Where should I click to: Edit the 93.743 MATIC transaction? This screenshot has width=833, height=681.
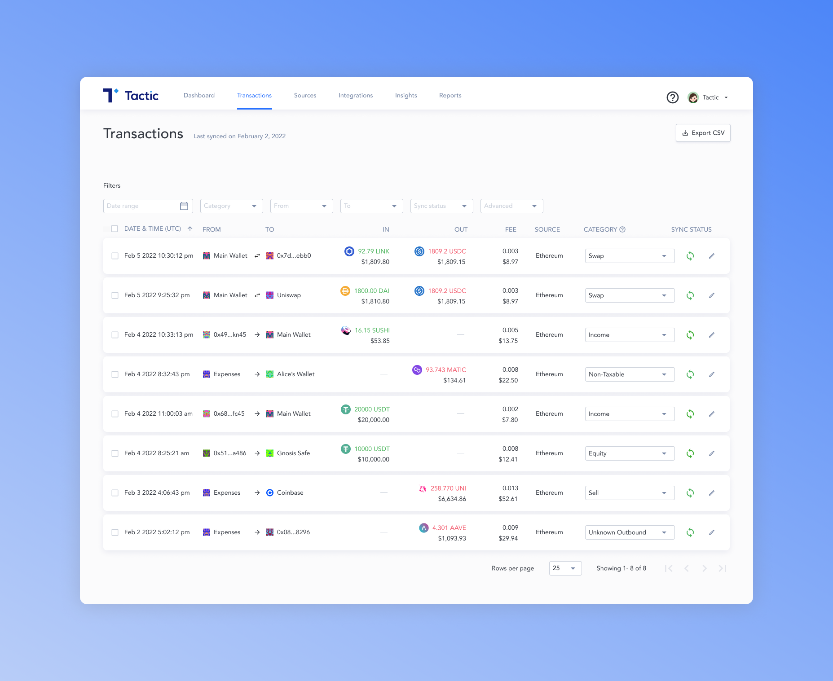(712, 374)
